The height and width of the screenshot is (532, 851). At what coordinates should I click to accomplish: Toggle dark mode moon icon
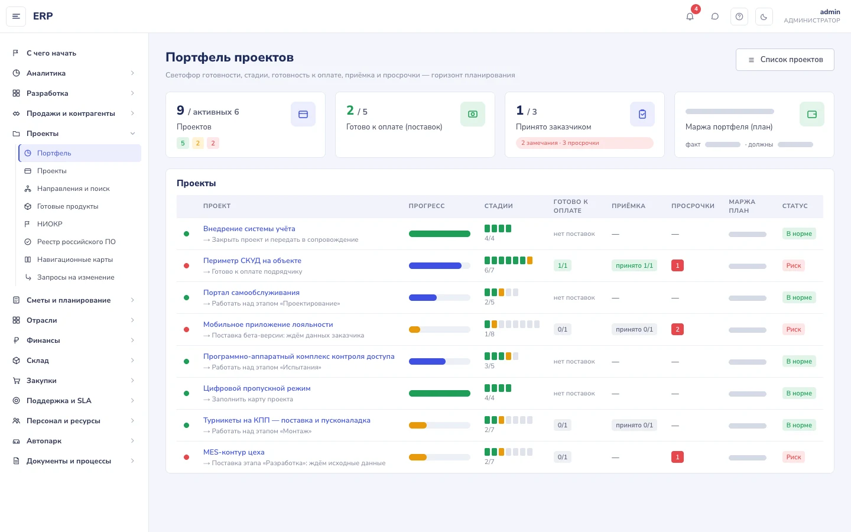[x=764, y=17]
